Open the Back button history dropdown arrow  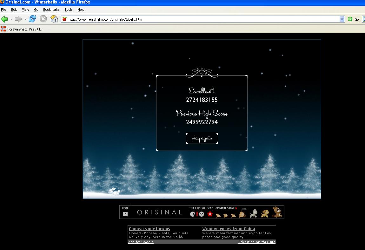point(11,19)
